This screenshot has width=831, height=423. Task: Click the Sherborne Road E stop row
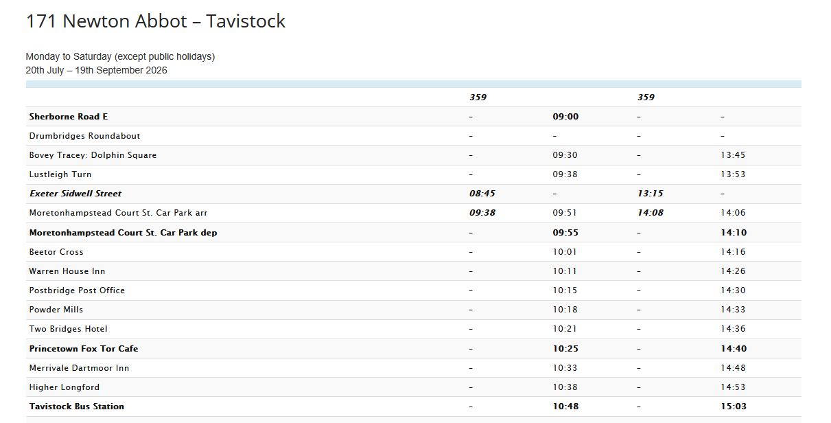coord(70,116)
